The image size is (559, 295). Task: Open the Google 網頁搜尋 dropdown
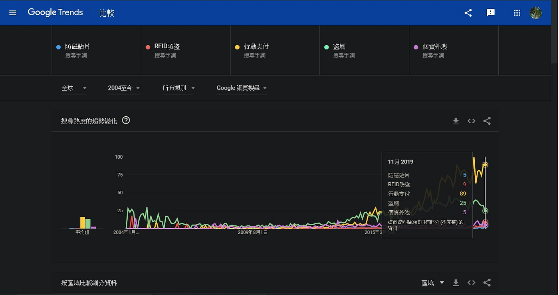[x=242, y=88]
